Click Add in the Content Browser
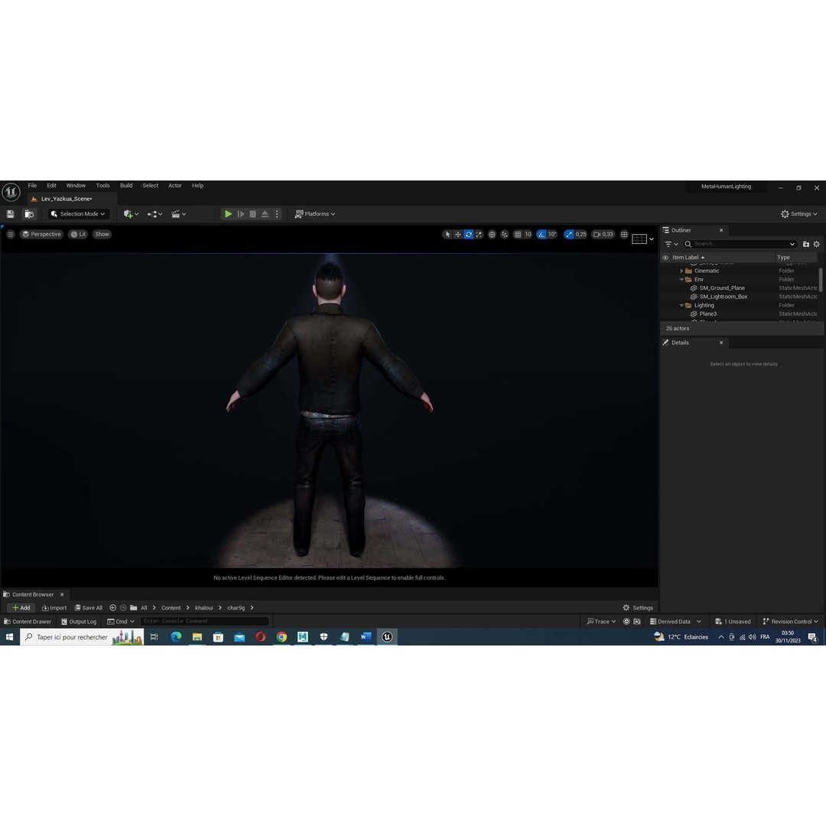 21,607
